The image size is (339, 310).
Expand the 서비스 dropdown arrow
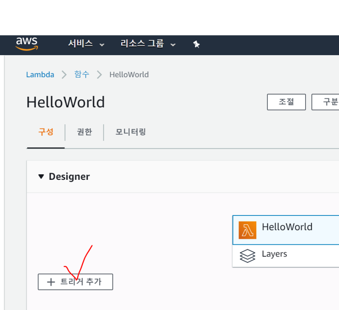tap(102, 45)
